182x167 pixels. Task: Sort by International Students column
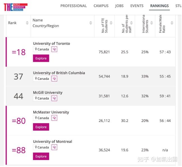[151, 23]
